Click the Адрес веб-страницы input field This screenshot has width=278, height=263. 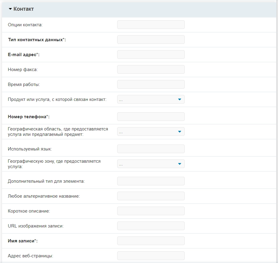pyautogui.click(x=151, y=256)
